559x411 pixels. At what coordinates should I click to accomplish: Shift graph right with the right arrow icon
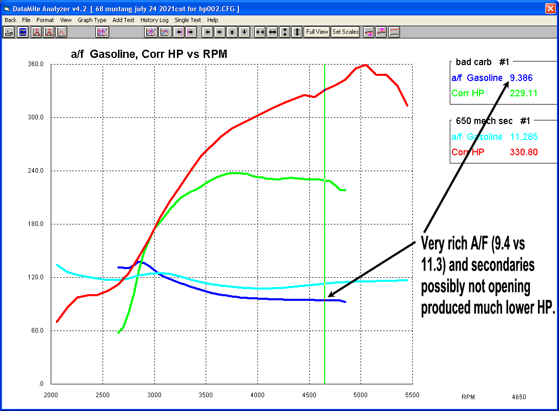coord(219,32)
